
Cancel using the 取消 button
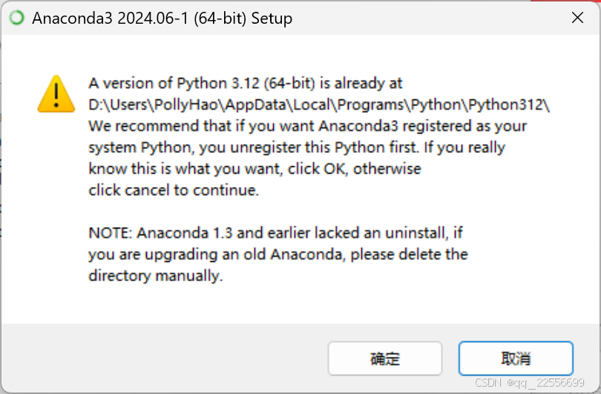click(x=516, y=358)
